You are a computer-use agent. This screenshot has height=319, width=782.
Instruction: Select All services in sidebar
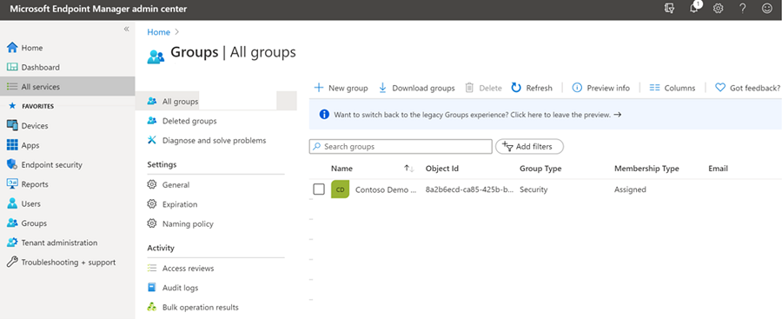point(67,87)
